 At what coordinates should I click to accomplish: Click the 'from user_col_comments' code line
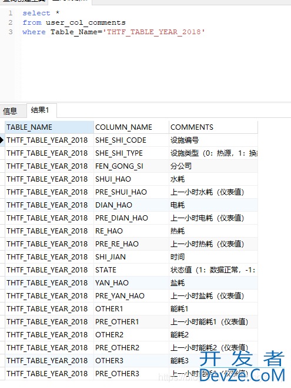click(74, 22)
